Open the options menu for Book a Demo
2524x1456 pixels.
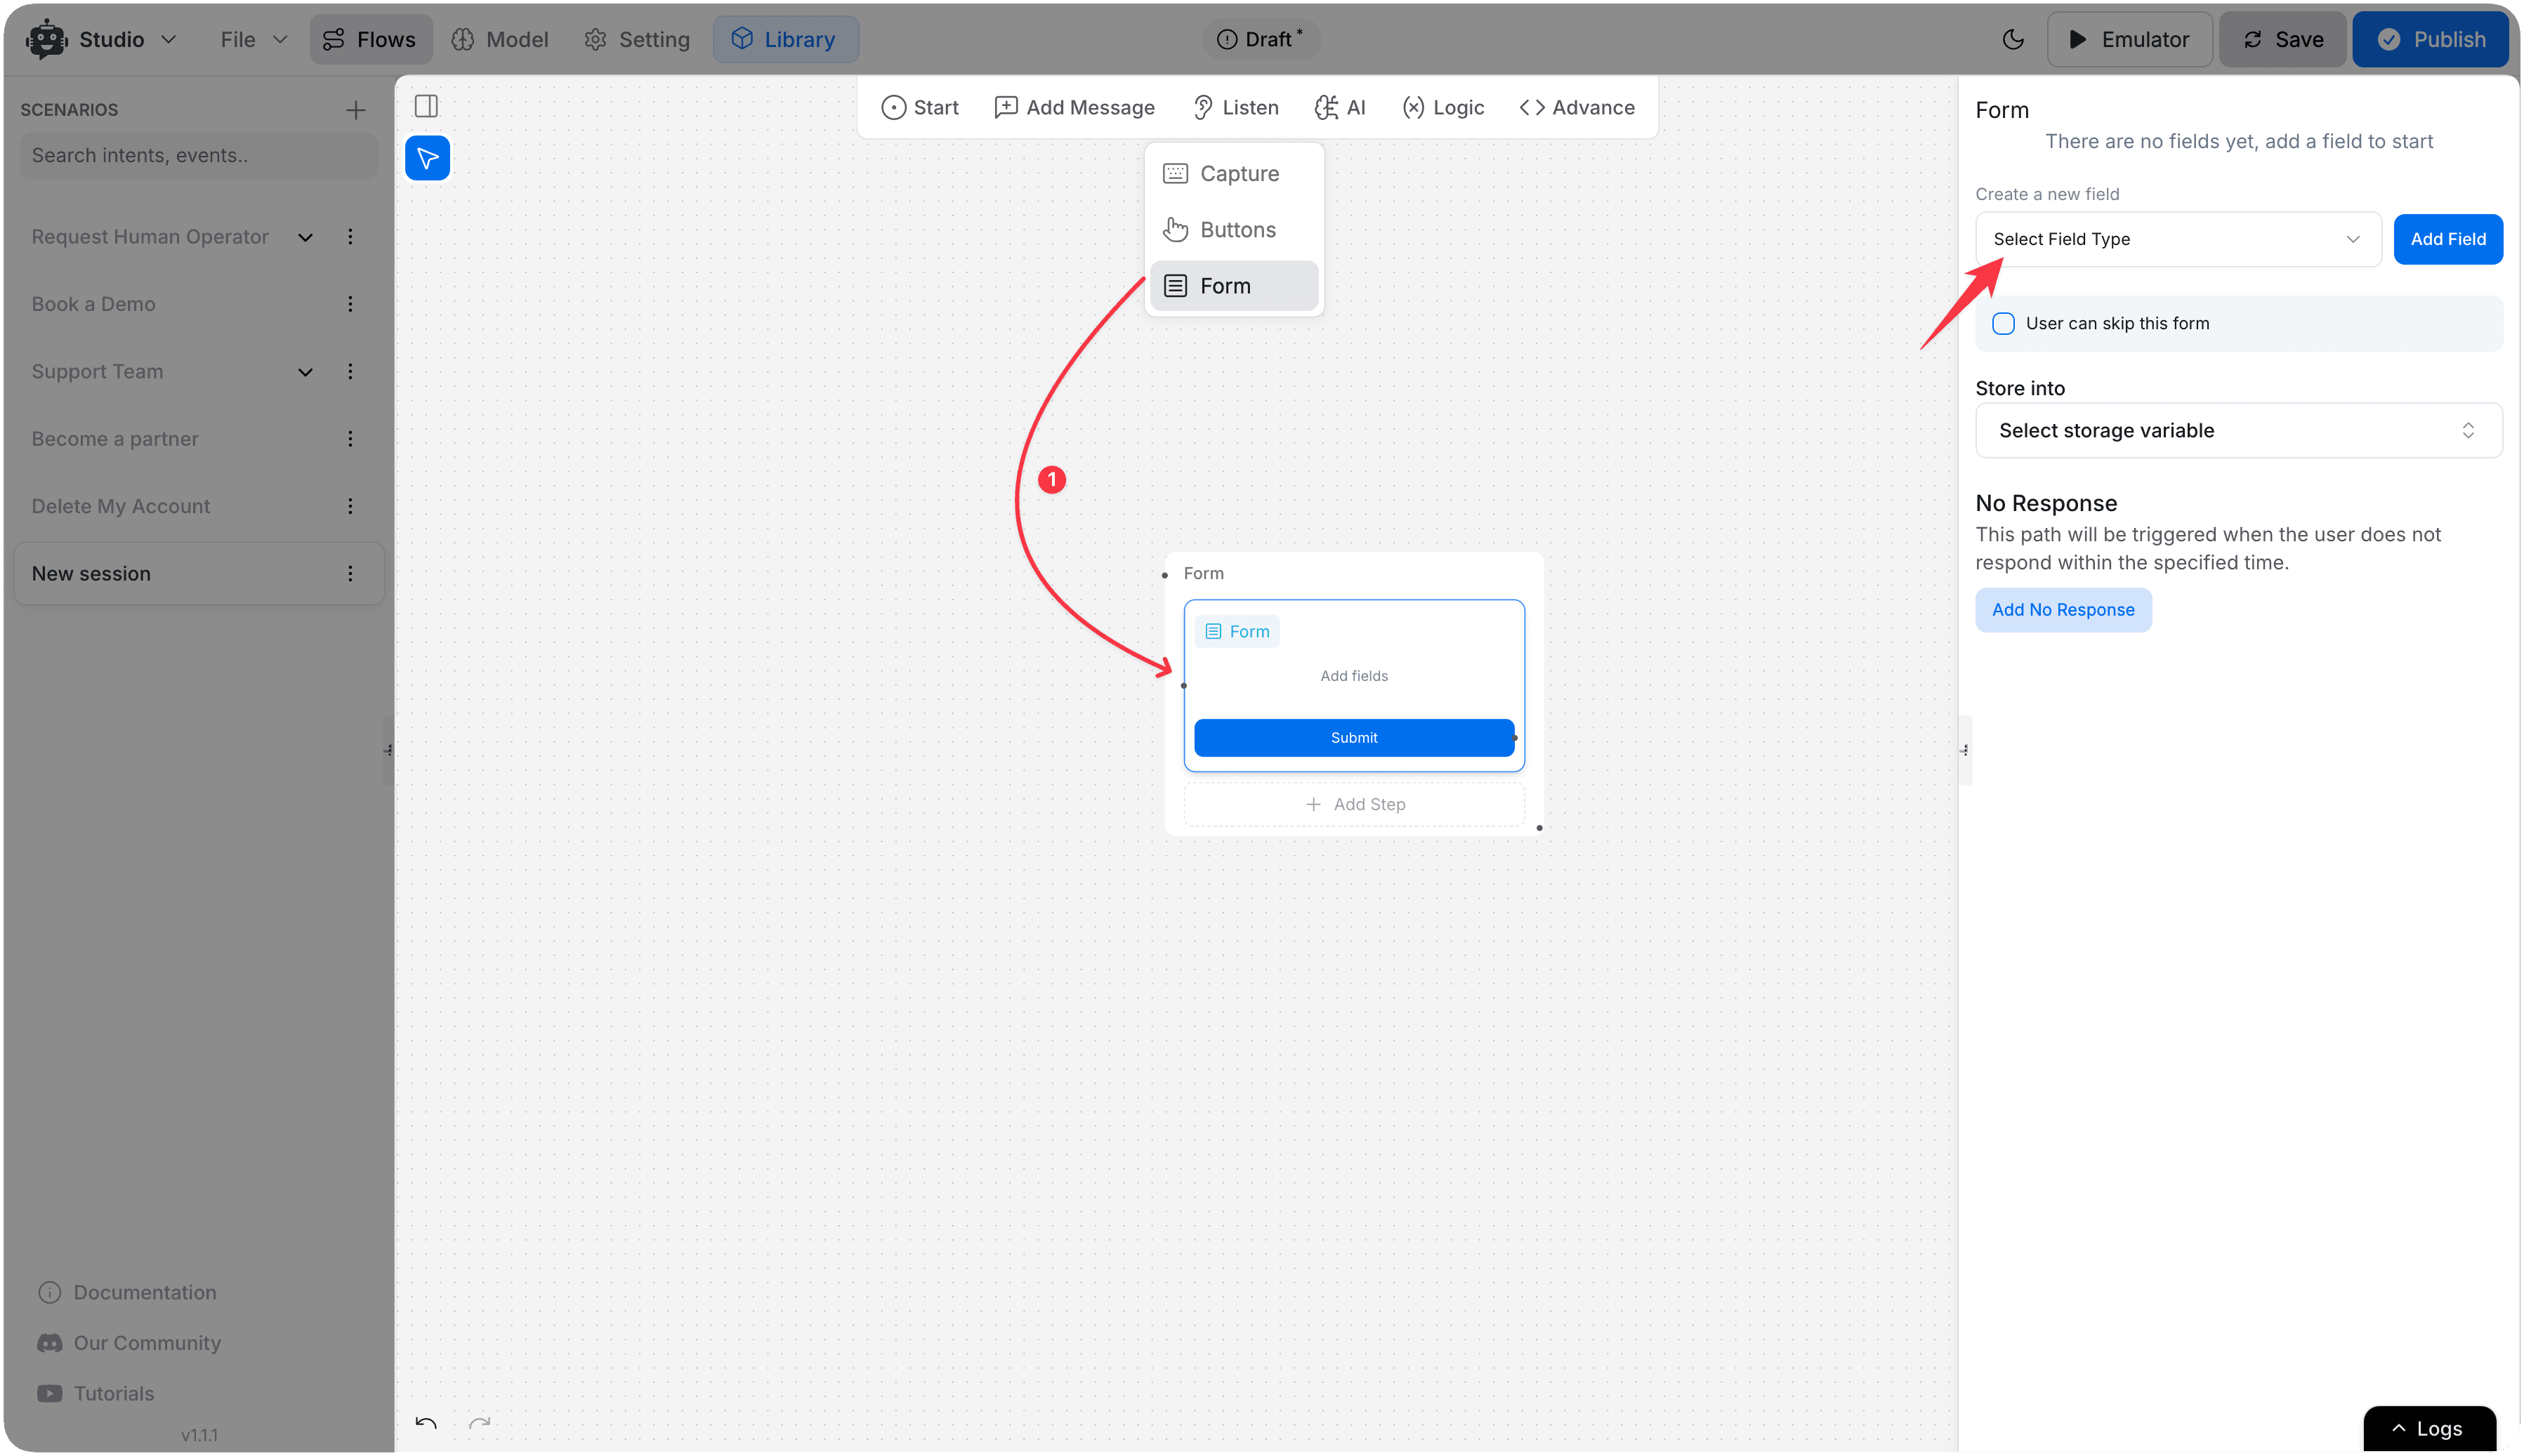point(350,304)
